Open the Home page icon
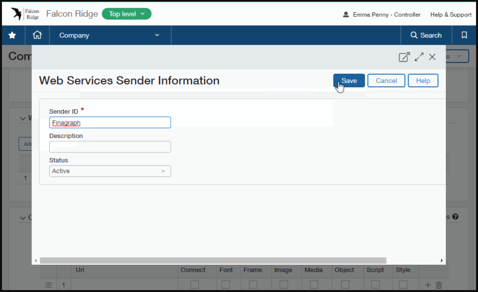Viewport: 478px width, 292px height. [x=37, y=35]
